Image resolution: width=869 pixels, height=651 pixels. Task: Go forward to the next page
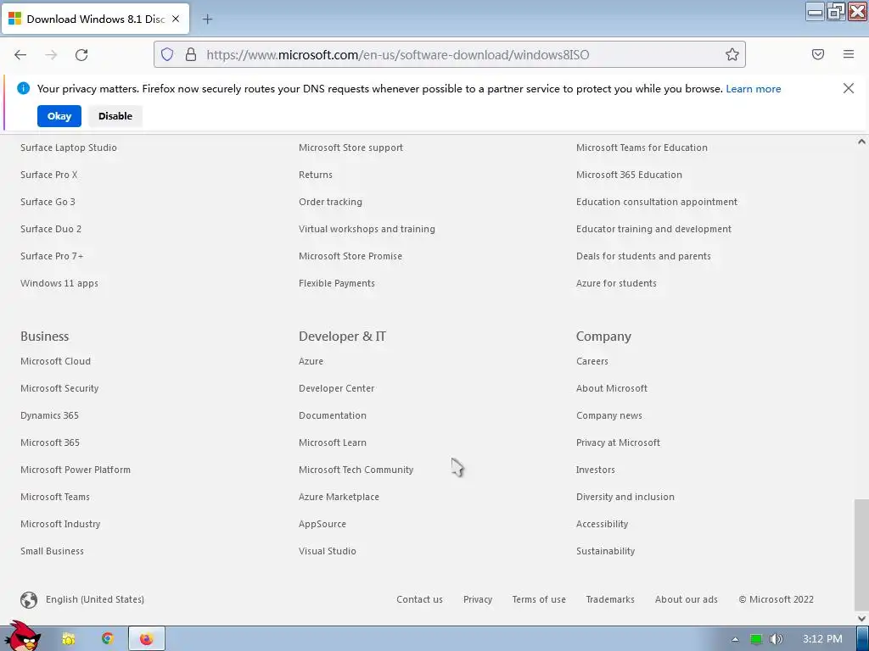pos(51,54)
